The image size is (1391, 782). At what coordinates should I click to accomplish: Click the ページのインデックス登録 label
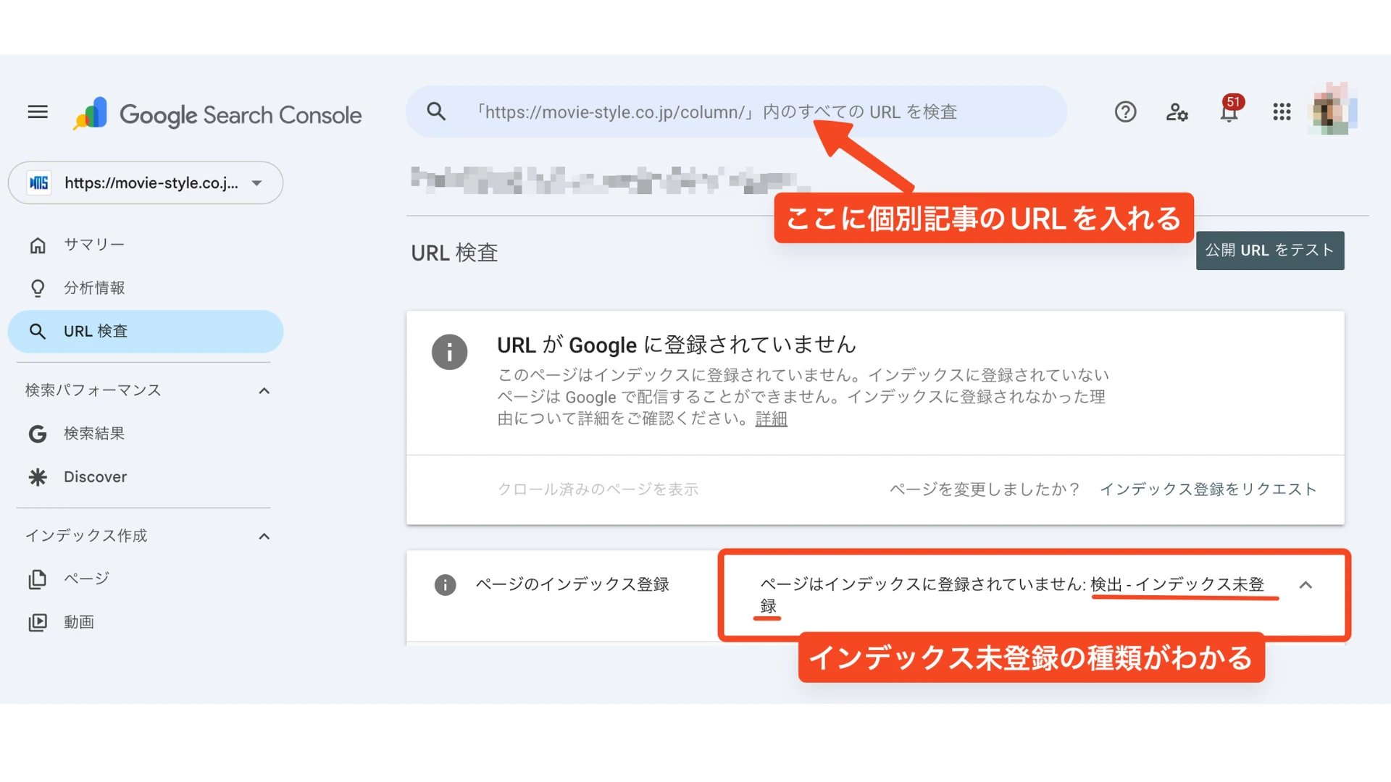coord(572,584)
